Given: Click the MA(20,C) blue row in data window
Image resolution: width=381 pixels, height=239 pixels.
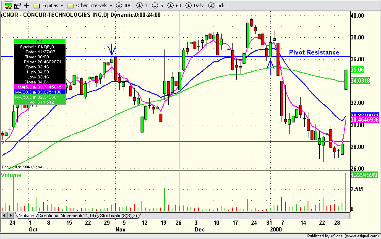Looking at the screenshot, I should tap(39, 92).
